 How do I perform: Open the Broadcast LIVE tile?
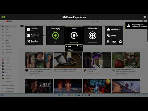pos(92,35)
